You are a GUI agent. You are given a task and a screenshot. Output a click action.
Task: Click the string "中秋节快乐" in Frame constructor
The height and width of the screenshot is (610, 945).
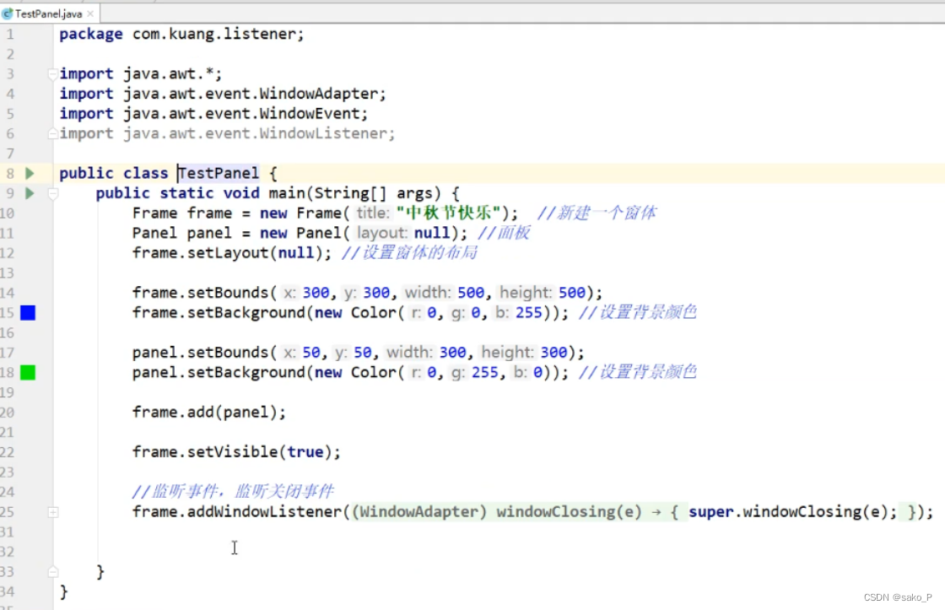(x=448, y=213)
